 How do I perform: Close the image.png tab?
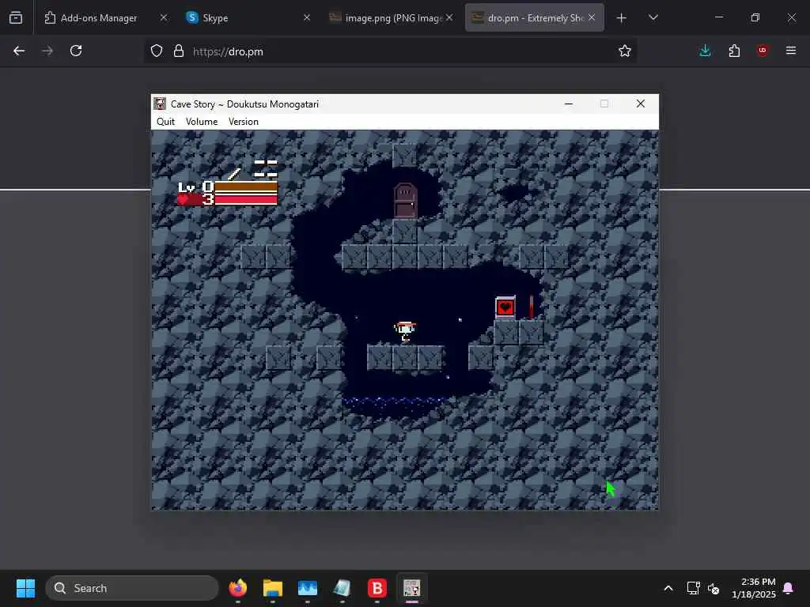coord(449,17)
